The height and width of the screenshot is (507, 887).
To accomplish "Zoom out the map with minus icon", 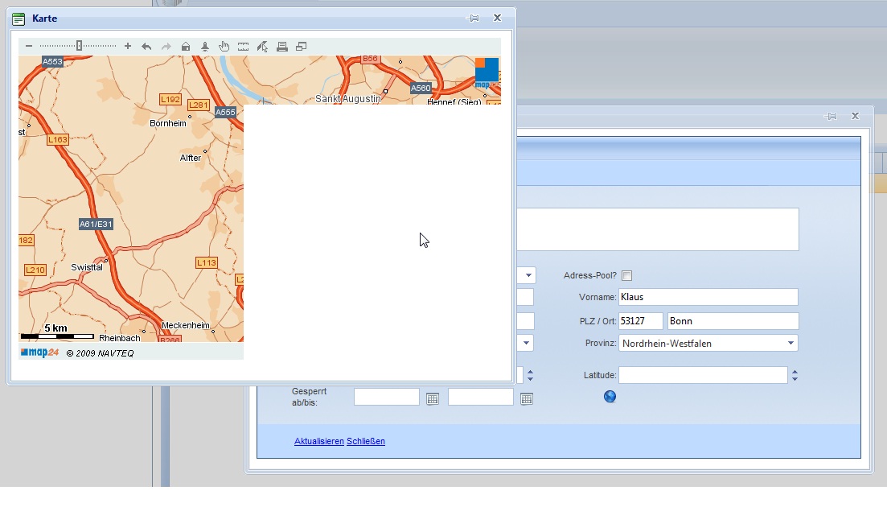I will tap(29, 47).
